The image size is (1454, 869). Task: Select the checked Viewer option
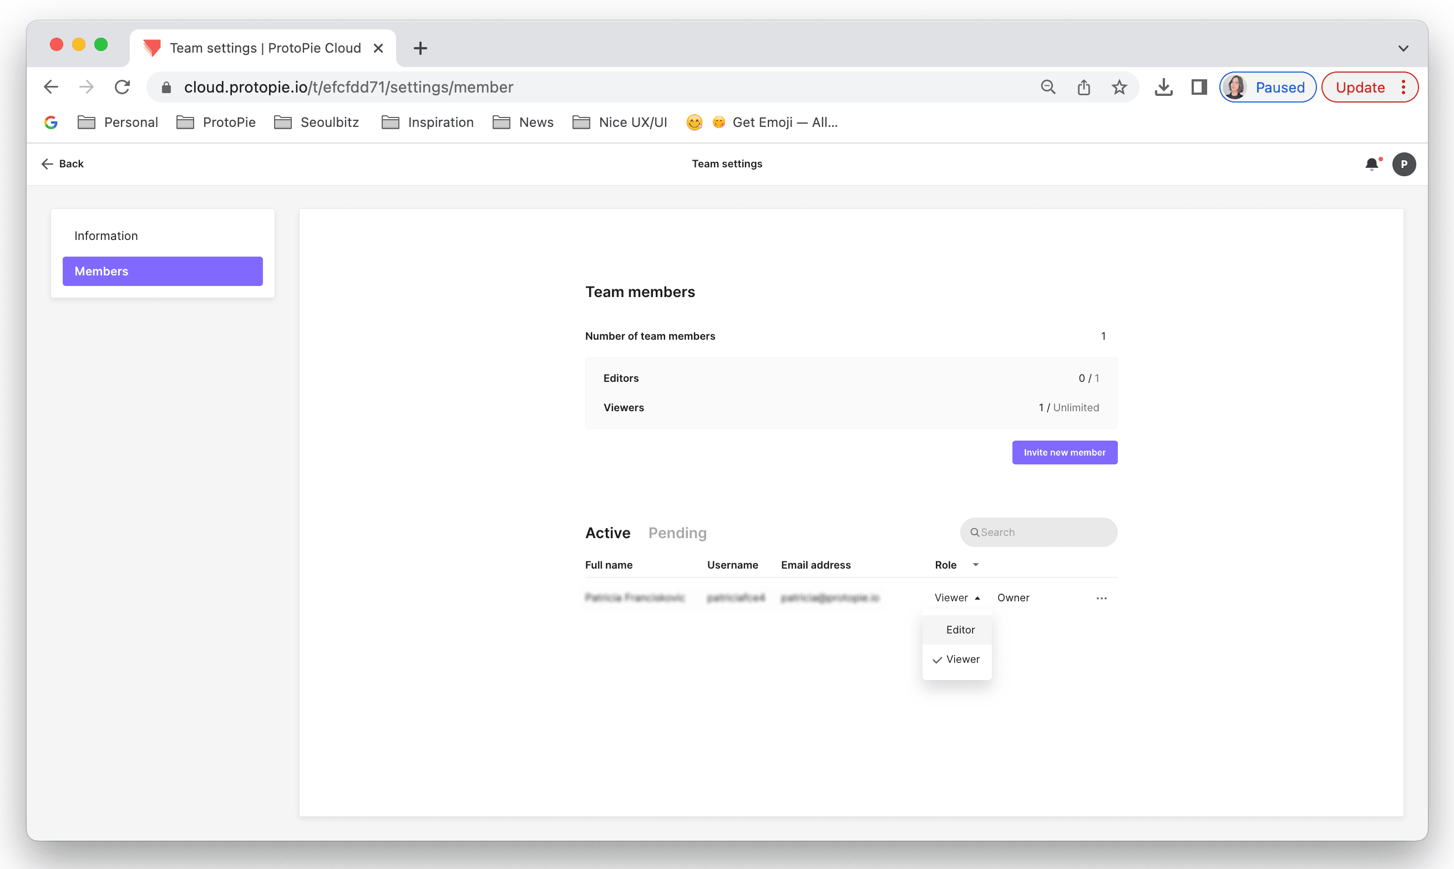pyautogui.click(x=962, y=660)
